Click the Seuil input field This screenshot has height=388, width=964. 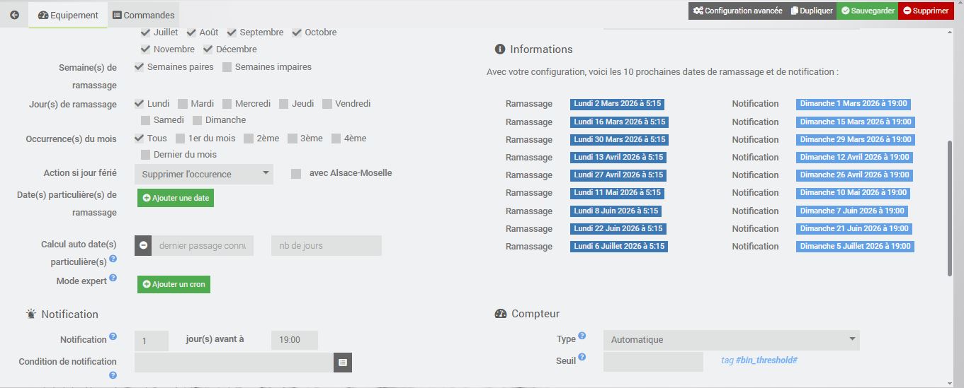(x=653, y=361)
